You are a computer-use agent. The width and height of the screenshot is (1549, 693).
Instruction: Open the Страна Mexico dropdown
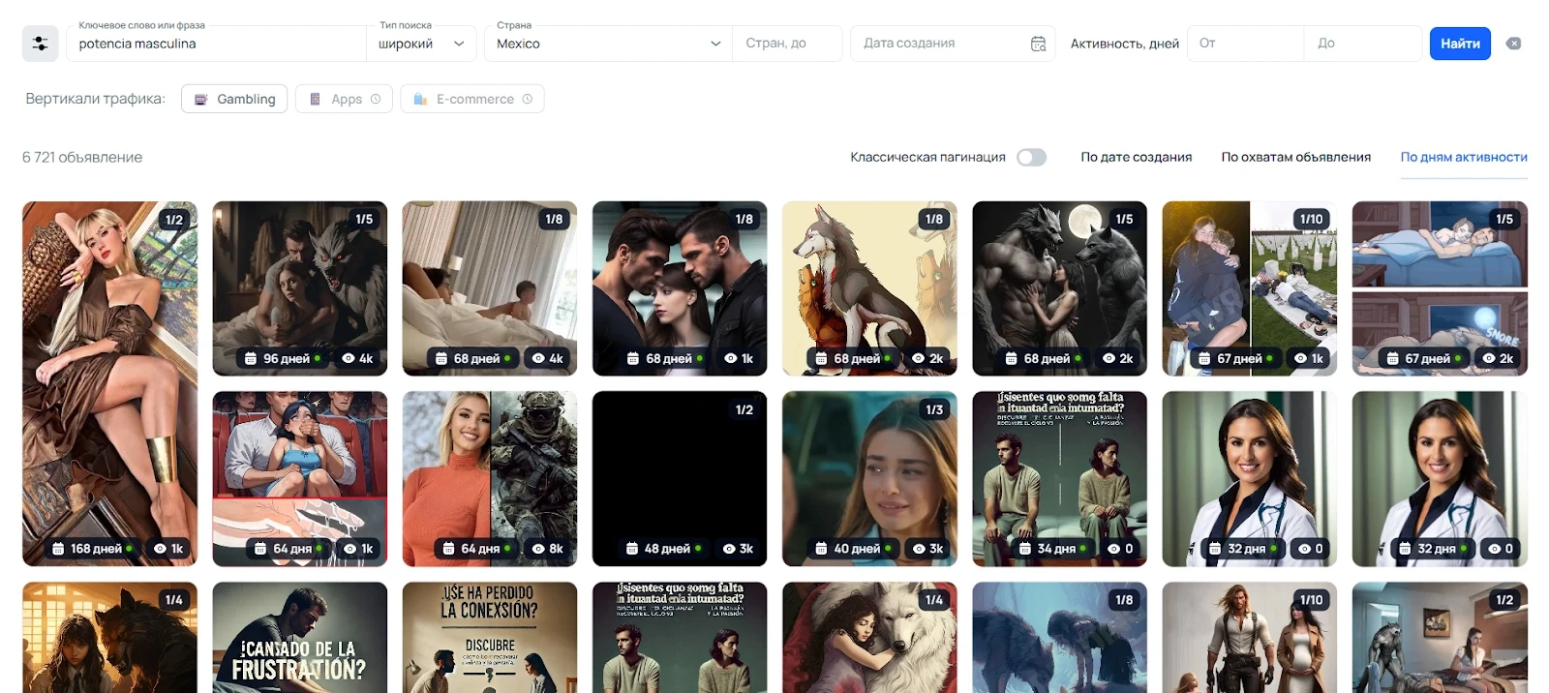(x=608, y=44)
